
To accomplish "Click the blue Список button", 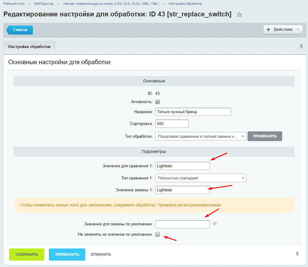I will click(20, 30).
